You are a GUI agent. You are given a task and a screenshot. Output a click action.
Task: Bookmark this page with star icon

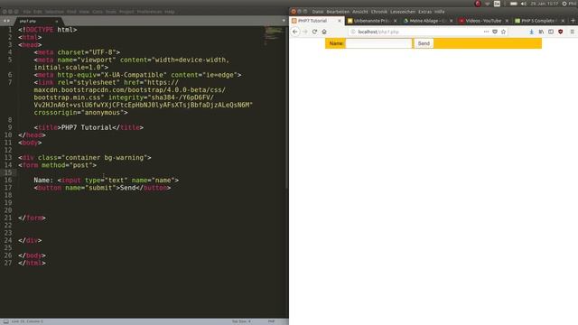504,32
